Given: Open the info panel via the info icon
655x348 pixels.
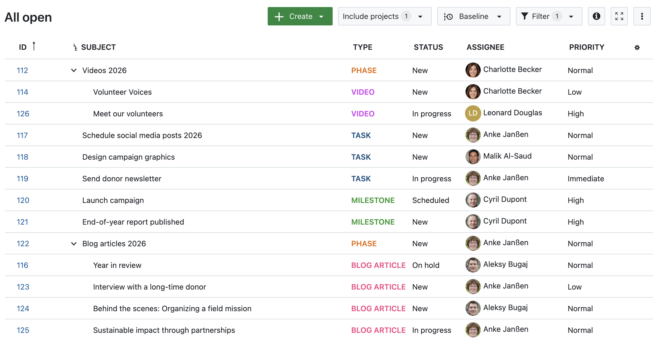Looking at the screenshot, I should pyautogui.click(x=596, y=16).
